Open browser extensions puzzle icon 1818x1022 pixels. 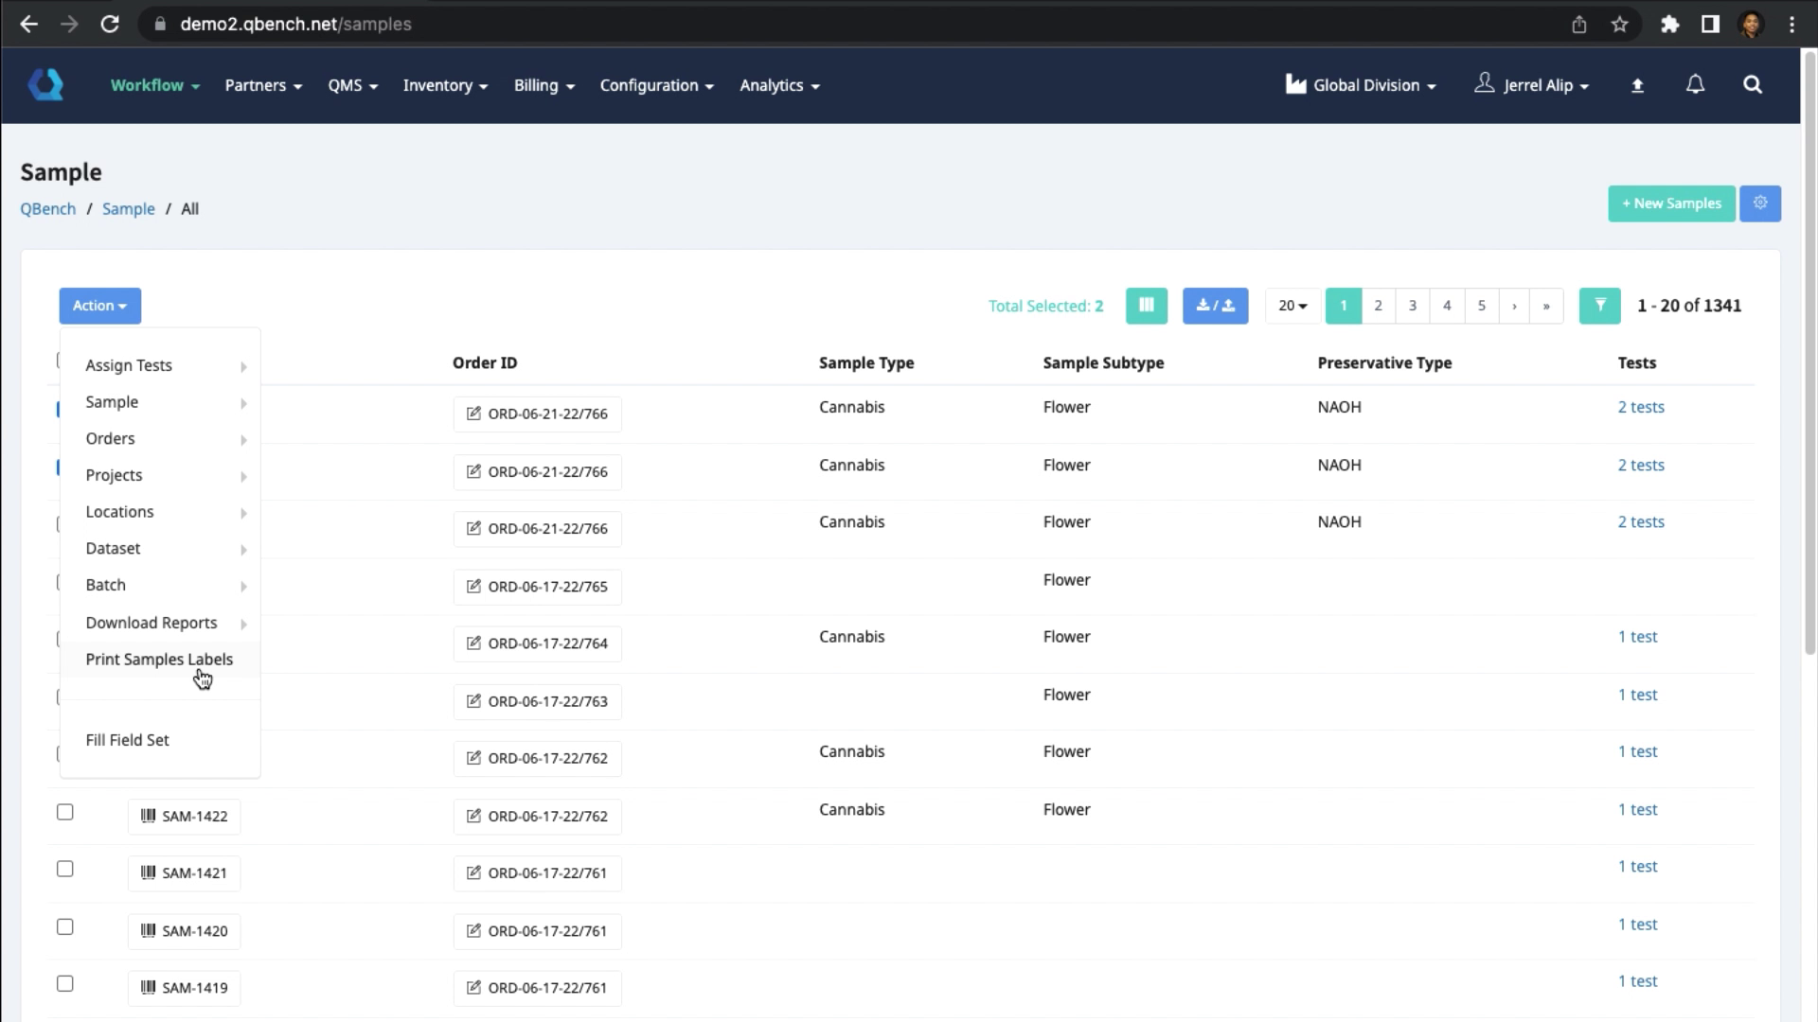tap(1670, 25)
